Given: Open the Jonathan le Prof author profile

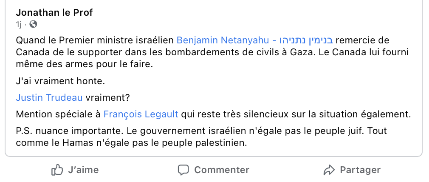Looking at the screenshot, I should (54, 13).
